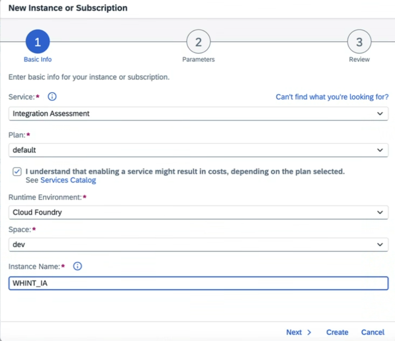Screen dimensions: 395x341
Task: Cancel the new instance dialog
Action: pyautogui.click(x=373, y=332)
